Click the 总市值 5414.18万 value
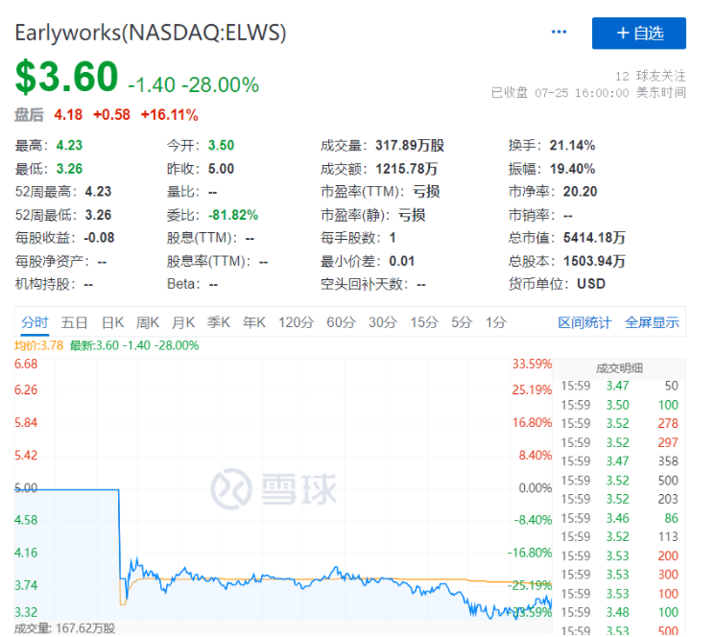 (x=594, y=238)
